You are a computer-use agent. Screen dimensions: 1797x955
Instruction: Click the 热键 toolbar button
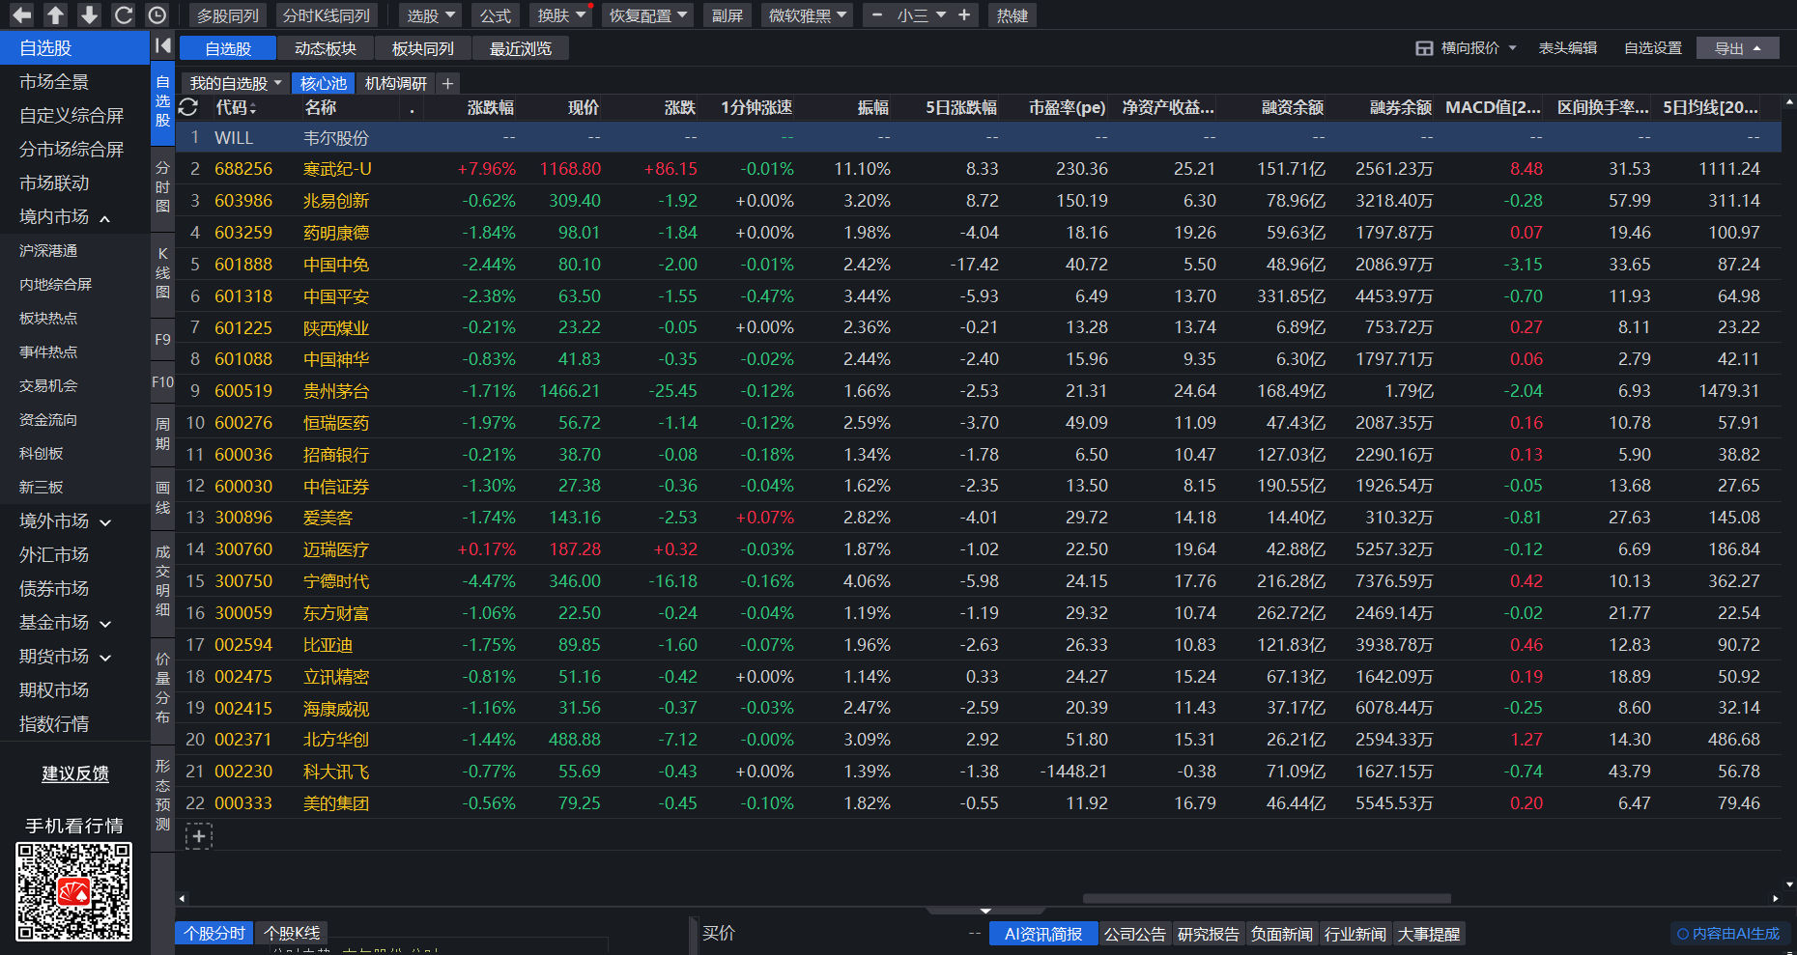[x=1013, y=15]
